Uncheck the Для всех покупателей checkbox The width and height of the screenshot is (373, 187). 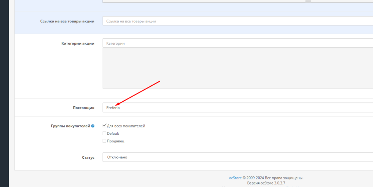click(x=105, y=126)
